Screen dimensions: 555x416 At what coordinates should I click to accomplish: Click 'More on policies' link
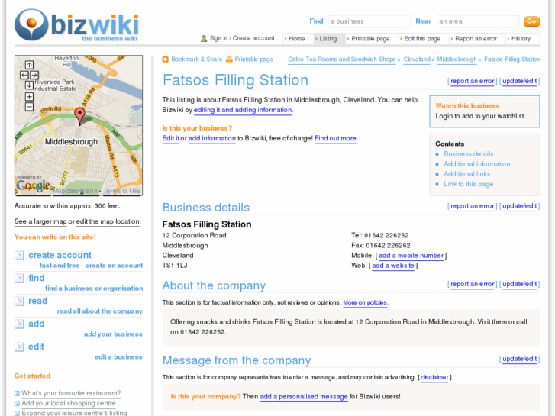[x=365, y=302]
